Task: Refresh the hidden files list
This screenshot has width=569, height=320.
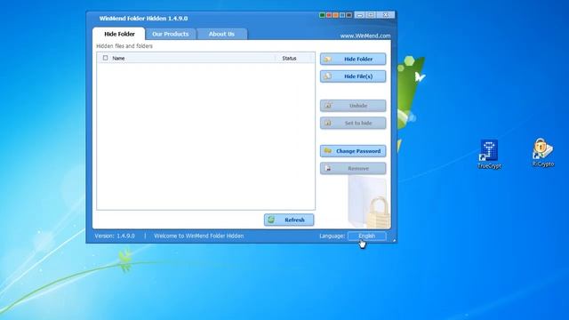Action: pos(289,220)
